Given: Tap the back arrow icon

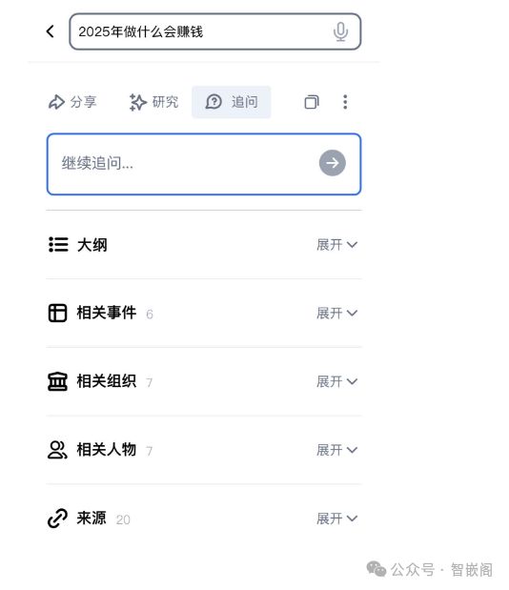Looking at the screenshot, I should tap(50, 31).
